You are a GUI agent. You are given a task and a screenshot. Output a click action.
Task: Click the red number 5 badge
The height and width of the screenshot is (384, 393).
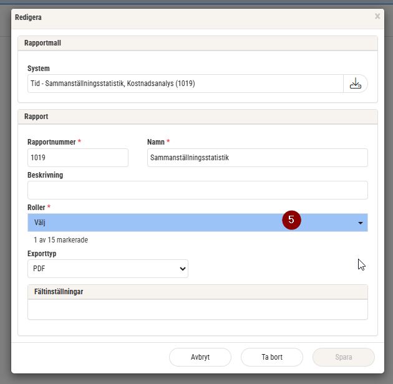(x=291, y=220)
